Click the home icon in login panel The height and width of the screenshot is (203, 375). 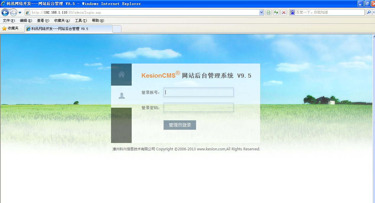tap(121, 74)
